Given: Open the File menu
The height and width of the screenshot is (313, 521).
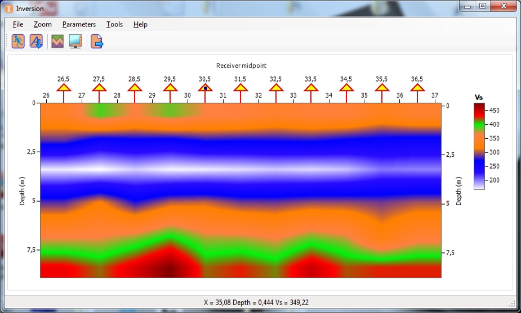Looking at the screenshot, I should [18, 24].
